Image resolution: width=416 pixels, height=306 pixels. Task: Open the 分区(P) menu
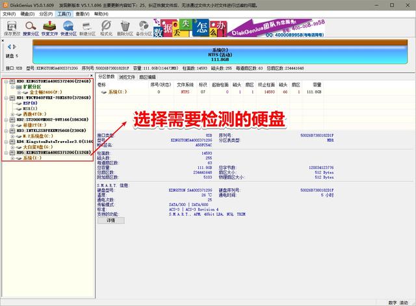pos(46,14)
